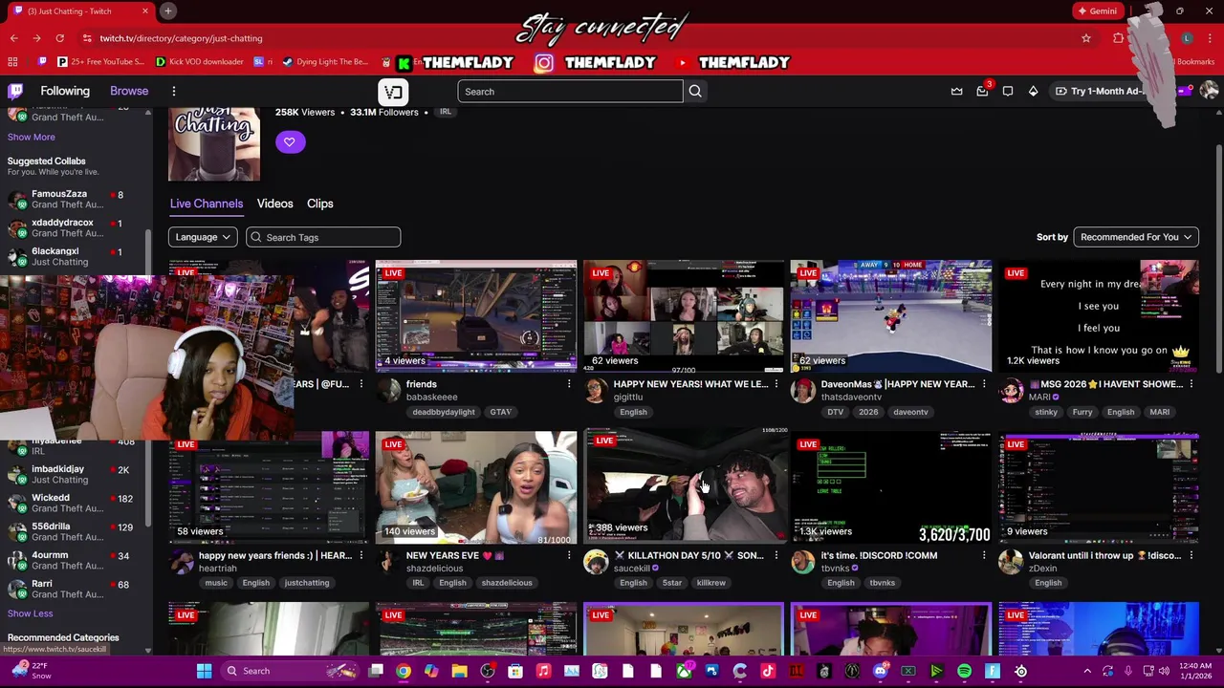Open Twitch whispers chat icon
The image size is (1224, 688).
(x=1008, y=91)
